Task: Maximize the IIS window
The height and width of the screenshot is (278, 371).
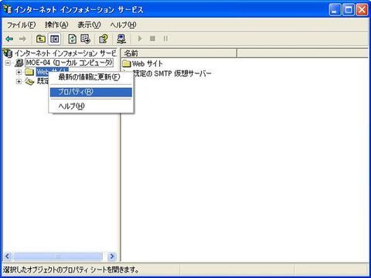Action: pos(349,10)
